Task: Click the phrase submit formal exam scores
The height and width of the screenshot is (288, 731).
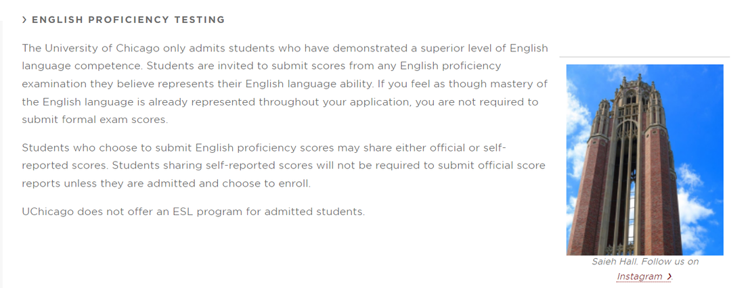Action: (93, 119)
